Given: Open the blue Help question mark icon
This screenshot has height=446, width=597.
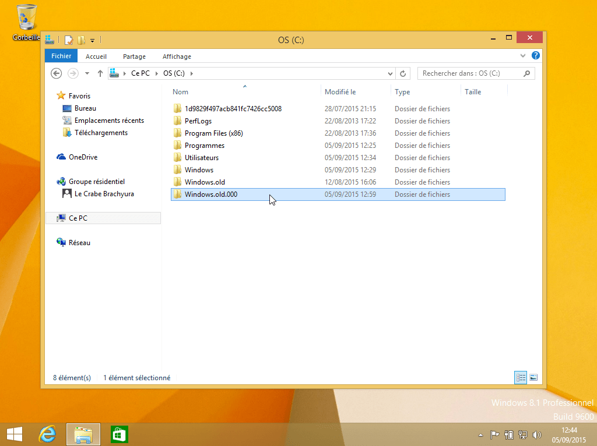Looking at the screenshot, I should (535, 55).
